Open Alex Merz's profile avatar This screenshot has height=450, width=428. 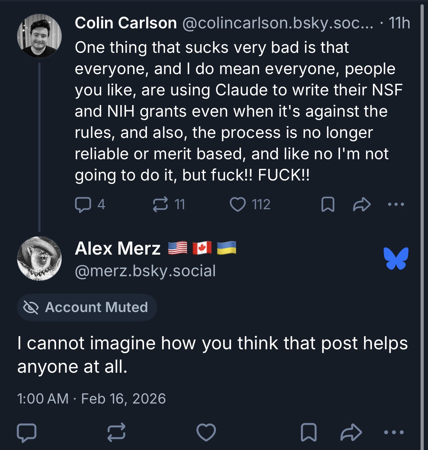pos(39,258)
